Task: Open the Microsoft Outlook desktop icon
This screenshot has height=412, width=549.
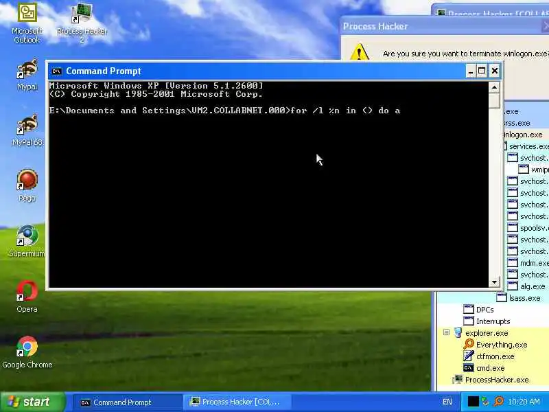Action: pyautogui.click(x=27, y=23)
